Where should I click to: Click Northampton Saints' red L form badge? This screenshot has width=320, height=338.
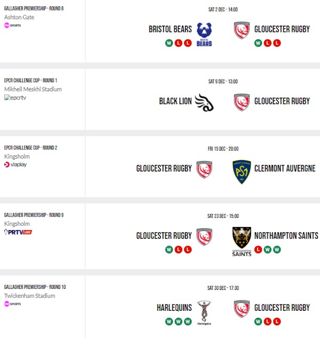258,249
